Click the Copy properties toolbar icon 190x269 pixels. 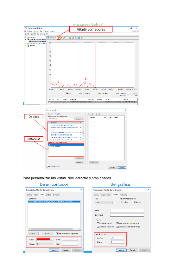tap(67, 38)
